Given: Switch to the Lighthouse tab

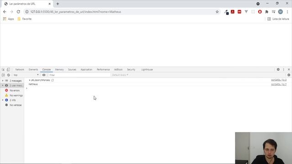Looking at the screenshot, I should tap(147, 70).
